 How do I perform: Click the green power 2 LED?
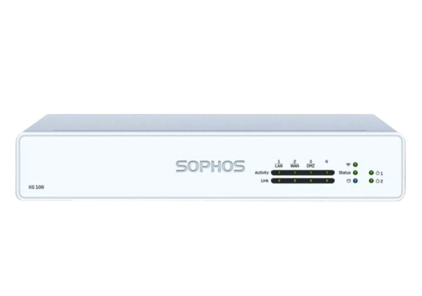pyautogui.click(x=371, y=181)
